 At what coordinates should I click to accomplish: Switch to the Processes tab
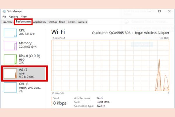[8, 22]
